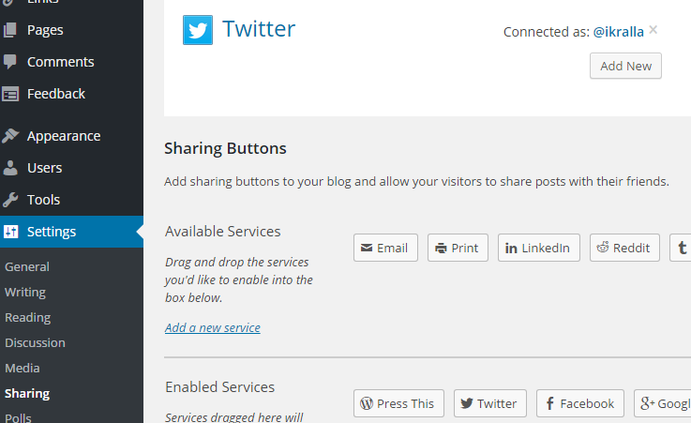Click the Pages sidebar icon
Screen dimensions: 691x423
click(x=9, y=30)
